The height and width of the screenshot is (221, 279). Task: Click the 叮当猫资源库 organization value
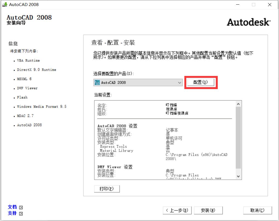click(x=177, y=113)
